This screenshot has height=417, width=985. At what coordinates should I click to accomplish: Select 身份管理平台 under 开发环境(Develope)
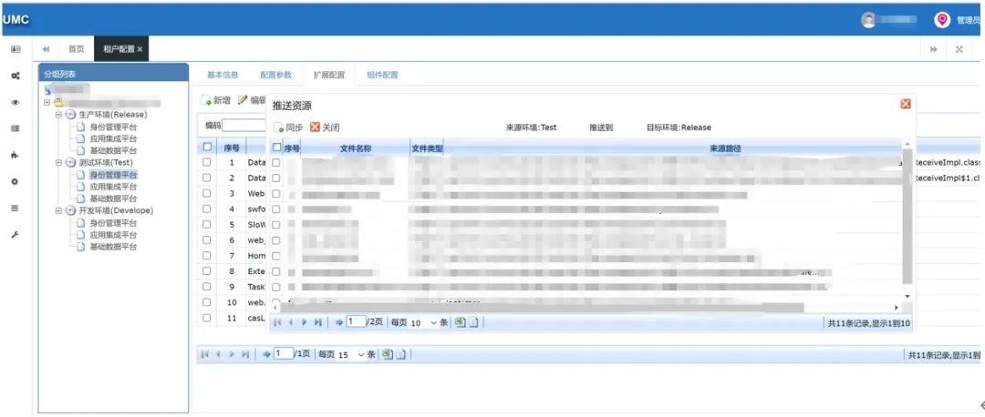click(113, 222)
